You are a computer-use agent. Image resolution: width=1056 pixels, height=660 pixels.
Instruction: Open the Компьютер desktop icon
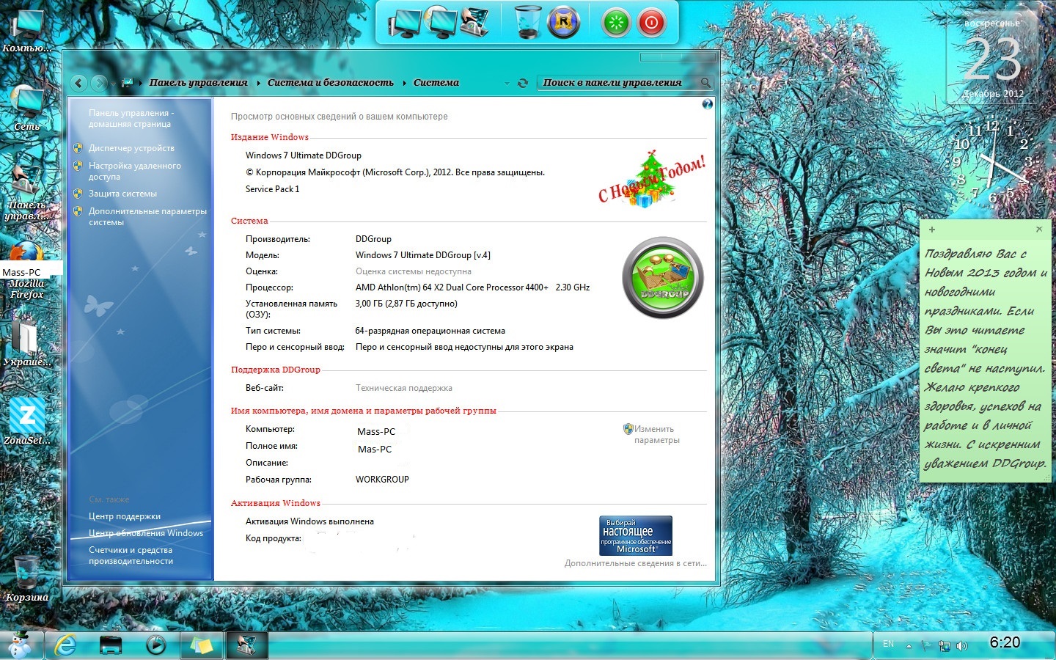(x=27, y=29)
